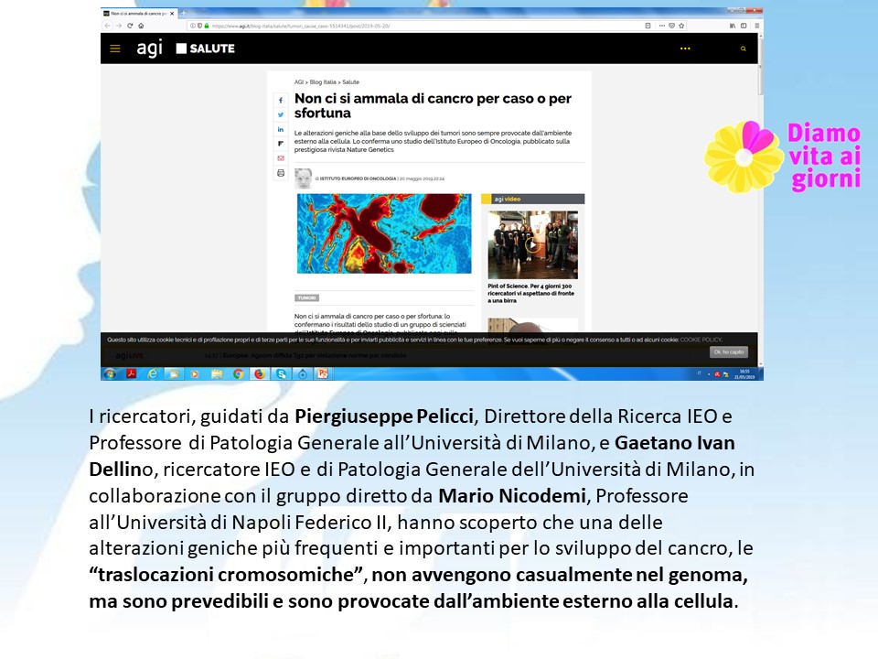
Task: Share the article on LinkedIn
Action: pyautogui.click(x=281, y=129)
